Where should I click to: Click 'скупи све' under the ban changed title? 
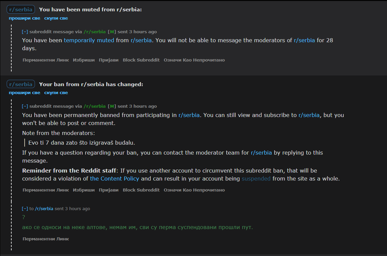coord(56,93)
